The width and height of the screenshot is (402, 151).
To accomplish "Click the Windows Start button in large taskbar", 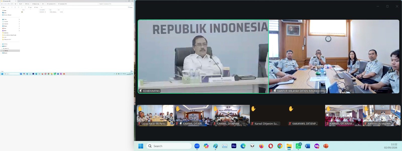I will point(141,146).
